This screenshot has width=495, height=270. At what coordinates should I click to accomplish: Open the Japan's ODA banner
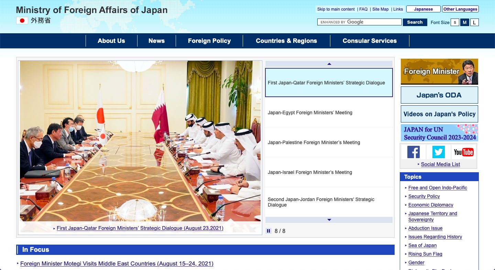[439, 95]
